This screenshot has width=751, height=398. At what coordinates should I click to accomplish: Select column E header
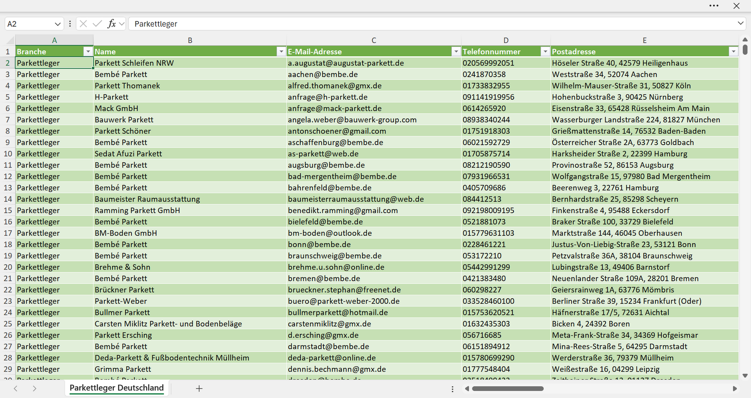645,40
